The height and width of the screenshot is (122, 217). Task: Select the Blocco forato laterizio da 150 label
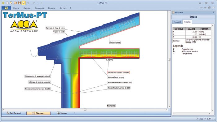coord(119,88)
